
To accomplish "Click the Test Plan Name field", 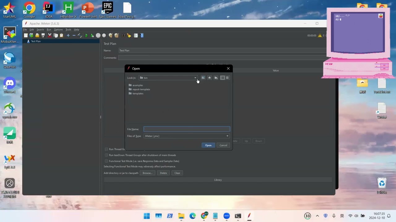I will pyautogui.click(x=223, y=51).
